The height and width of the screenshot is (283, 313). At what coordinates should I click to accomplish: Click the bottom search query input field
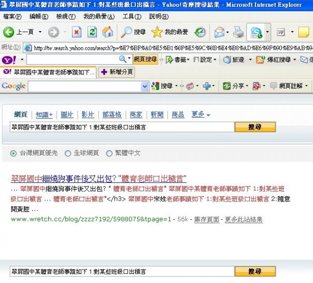tap(122, 272)
